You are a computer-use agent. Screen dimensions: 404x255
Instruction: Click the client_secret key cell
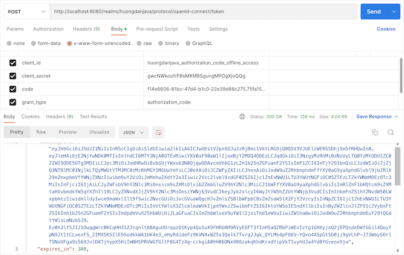pyautogui.click(x=81, y=76)
